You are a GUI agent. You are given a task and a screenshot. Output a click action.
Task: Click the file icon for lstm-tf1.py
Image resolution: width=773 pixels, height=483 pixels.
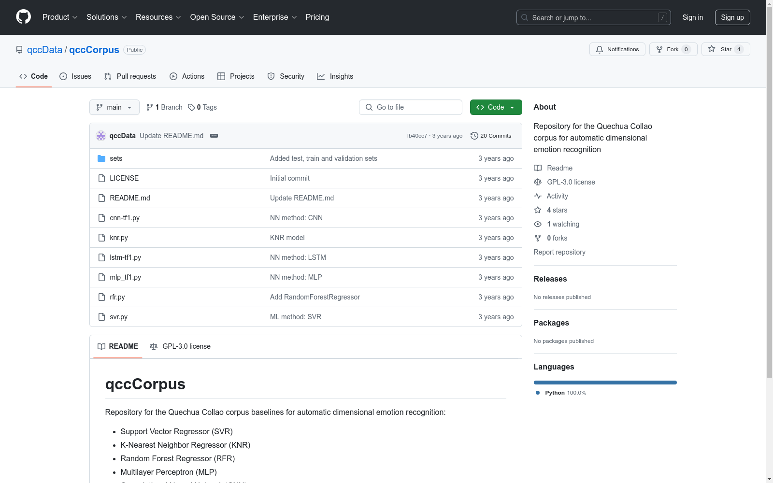[x=101, y=257]
